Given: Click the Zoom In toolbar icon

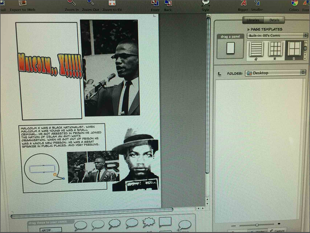Looking at the screenshot, I should tap(71, 3).
